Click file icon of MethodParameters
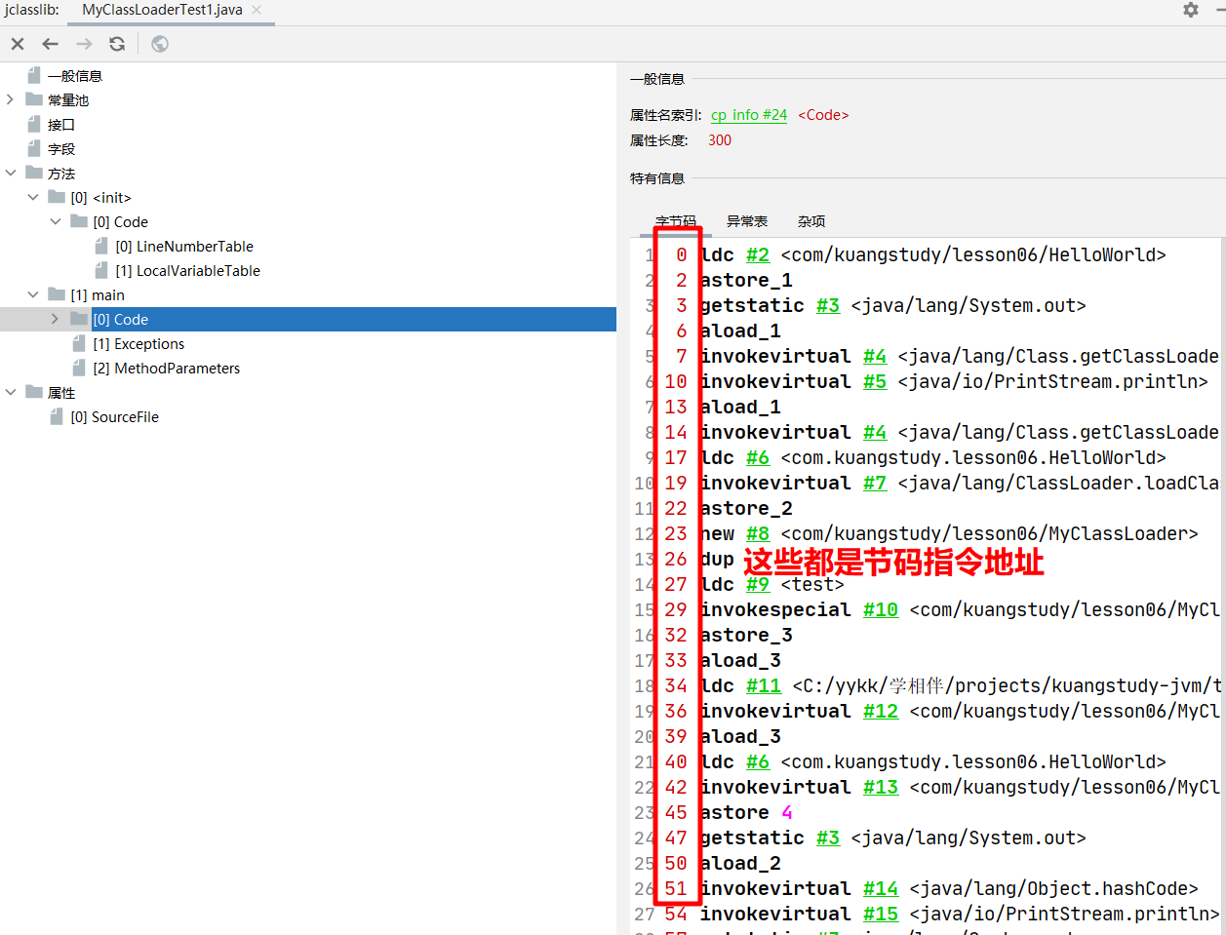 click(79, 368)
